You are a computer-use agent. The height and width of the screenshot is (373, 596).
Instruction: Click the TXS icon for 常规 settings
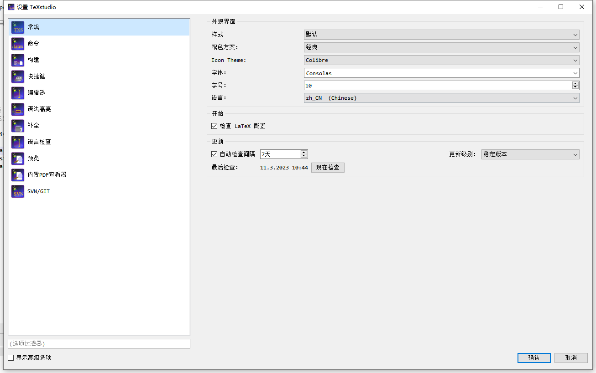18,27
